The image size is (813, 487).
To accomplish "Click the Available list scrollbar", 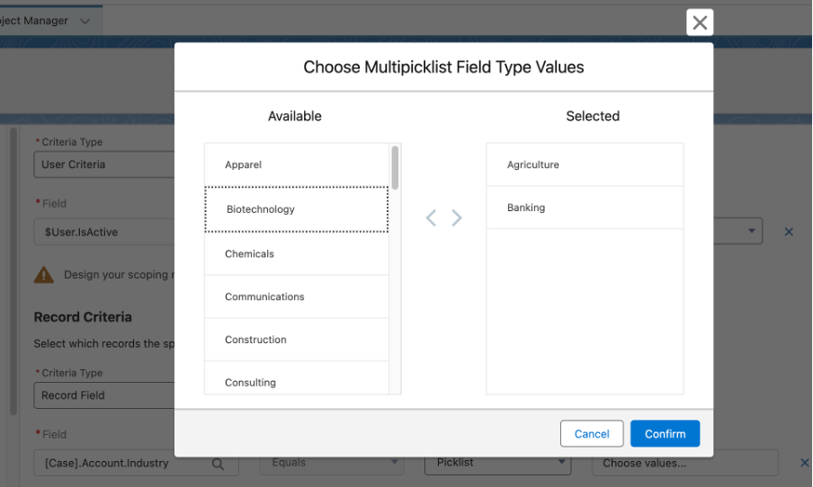I will [395, 168].
